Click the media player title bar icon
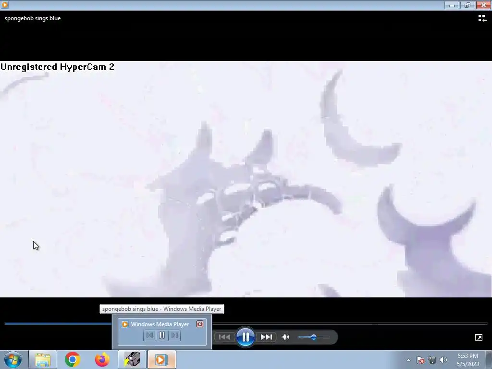 pyautogui.click(x=5, y=5)
